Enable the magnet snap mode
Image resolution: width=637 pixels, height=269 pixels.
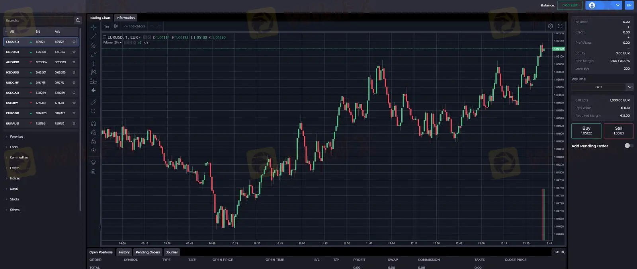94,123
